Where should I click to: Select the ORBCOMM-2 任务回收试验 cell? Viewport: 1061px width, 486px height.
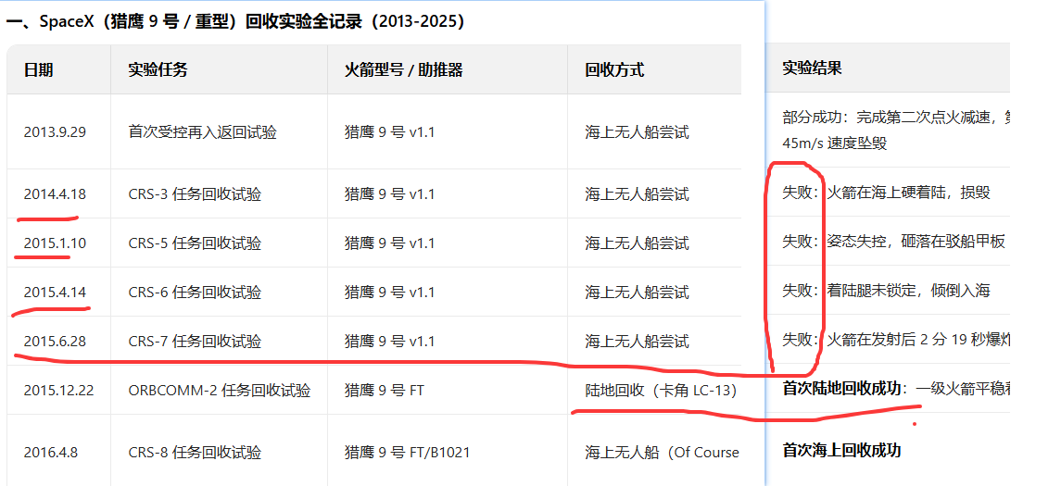click(x=220, y=390)
